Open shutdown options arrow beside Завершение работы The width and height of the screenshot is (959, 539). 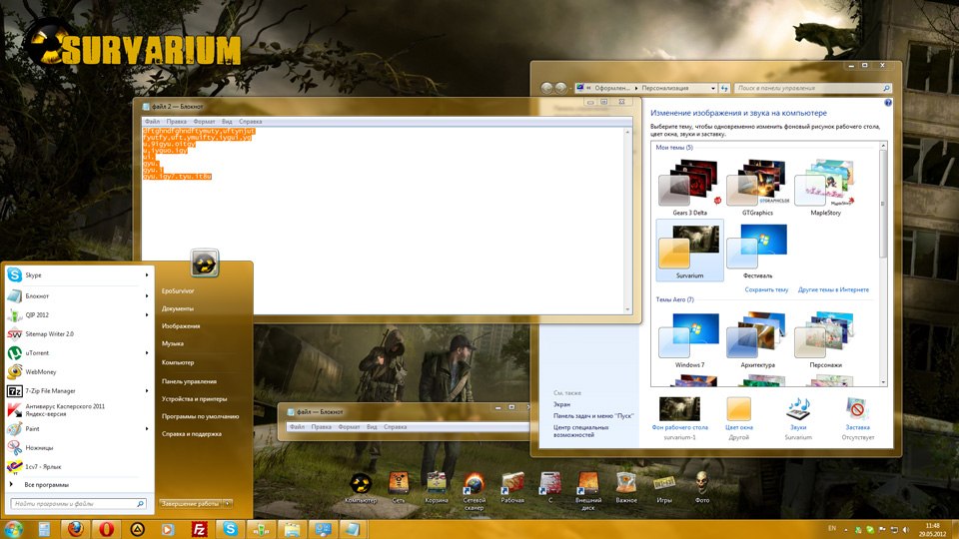point(228,503)
